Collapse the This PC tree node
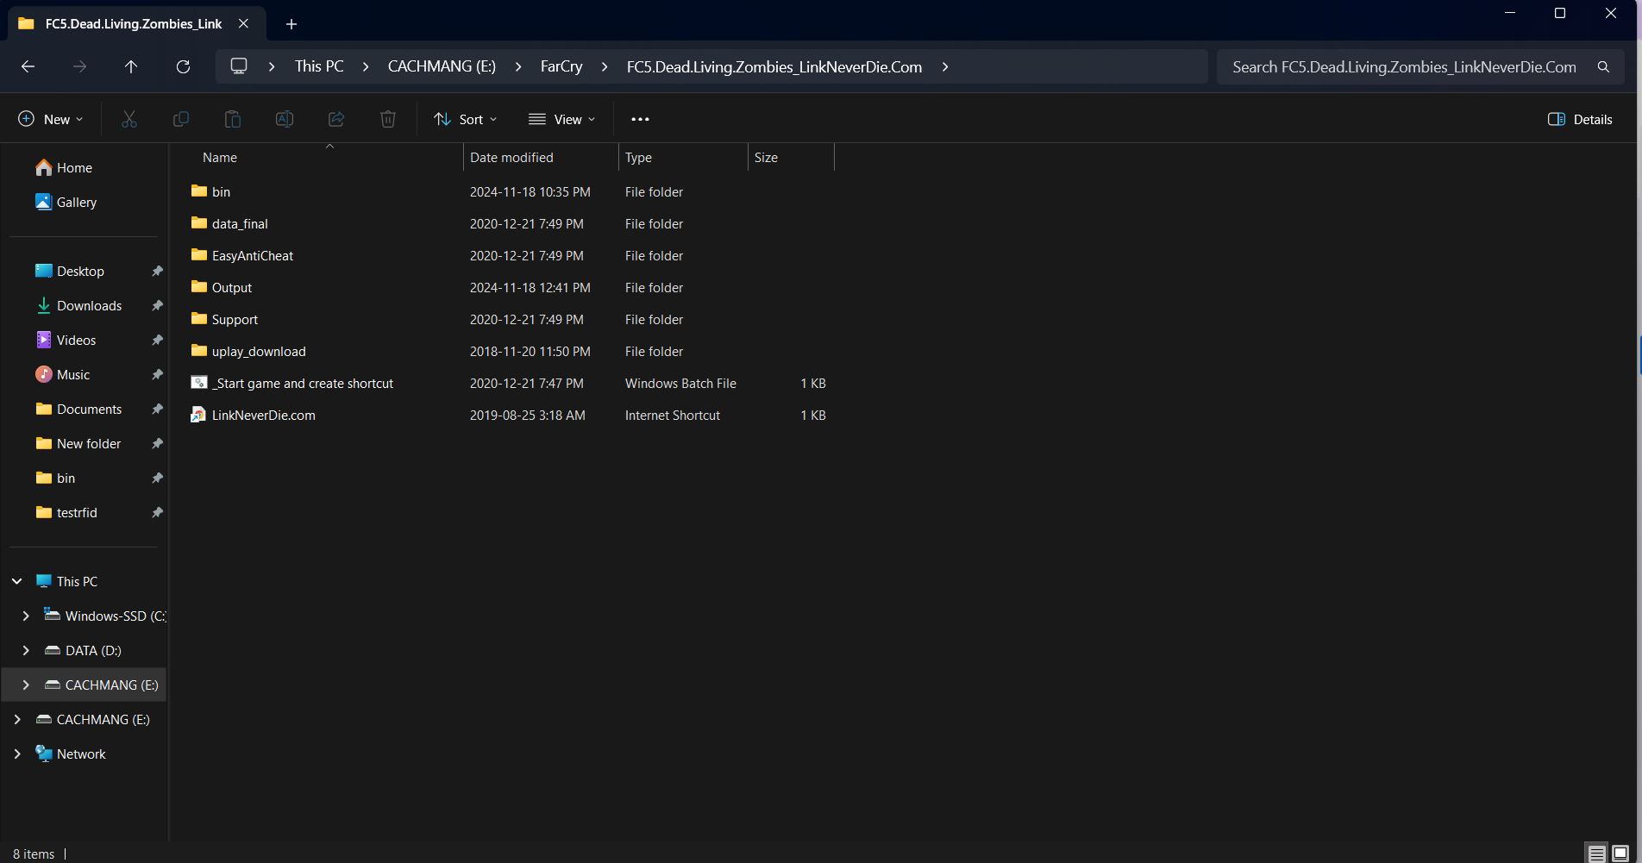Viewport: 1642px width, 863px height. click(17, 581)
